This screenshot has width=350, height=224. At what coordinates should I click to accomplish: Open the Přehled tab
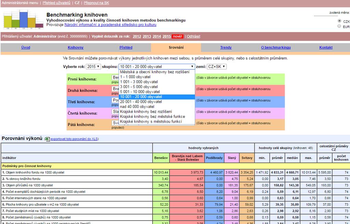[x=126, y=47]
